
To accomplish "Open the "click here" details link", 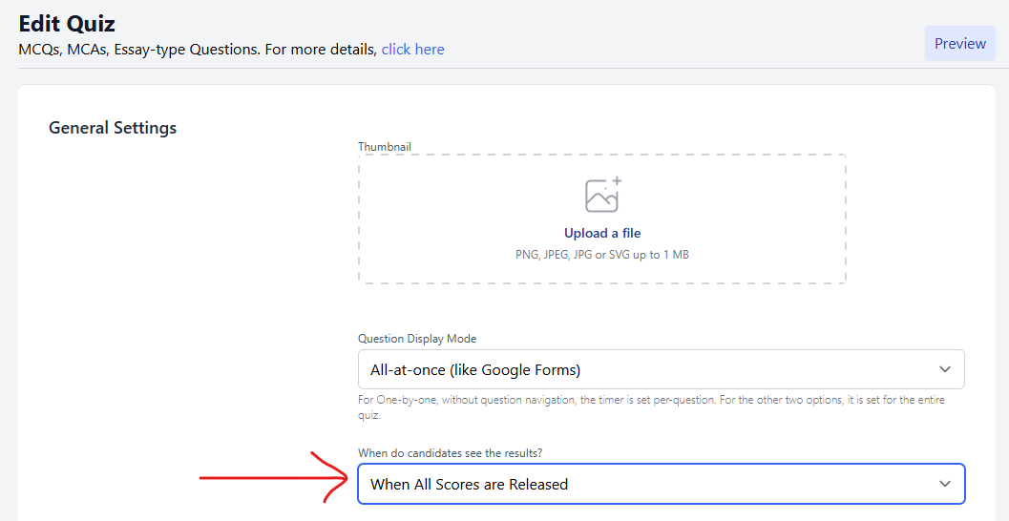I will pyautogui.click(x=412, y=50).
